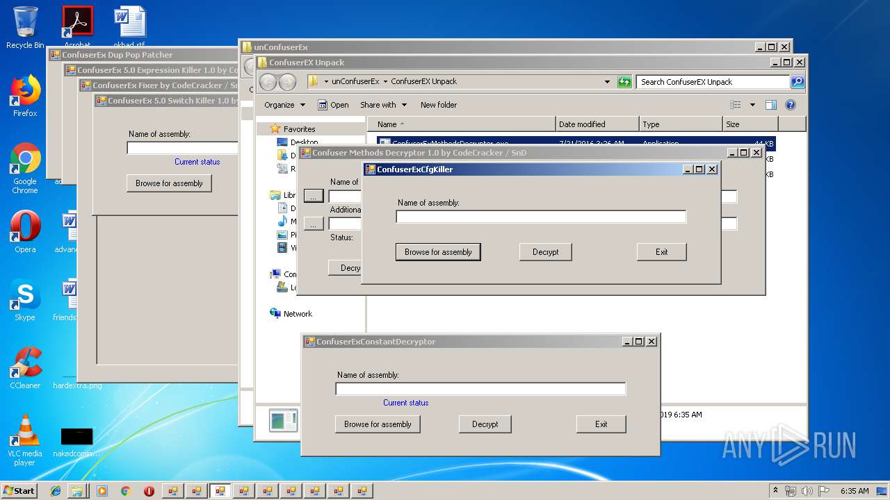Click the Explorer refresh address icon

click(624, 82)
